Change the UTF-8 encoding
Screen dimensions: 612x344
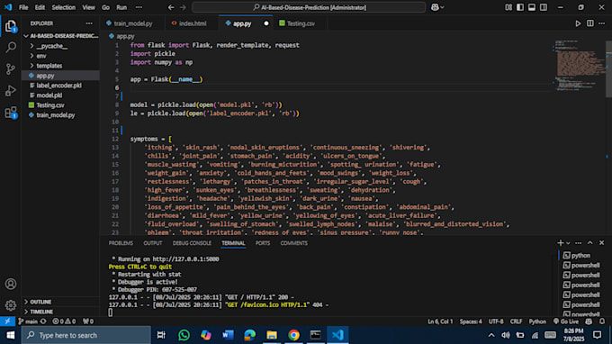pyautogui.click(x=496, y=321)
